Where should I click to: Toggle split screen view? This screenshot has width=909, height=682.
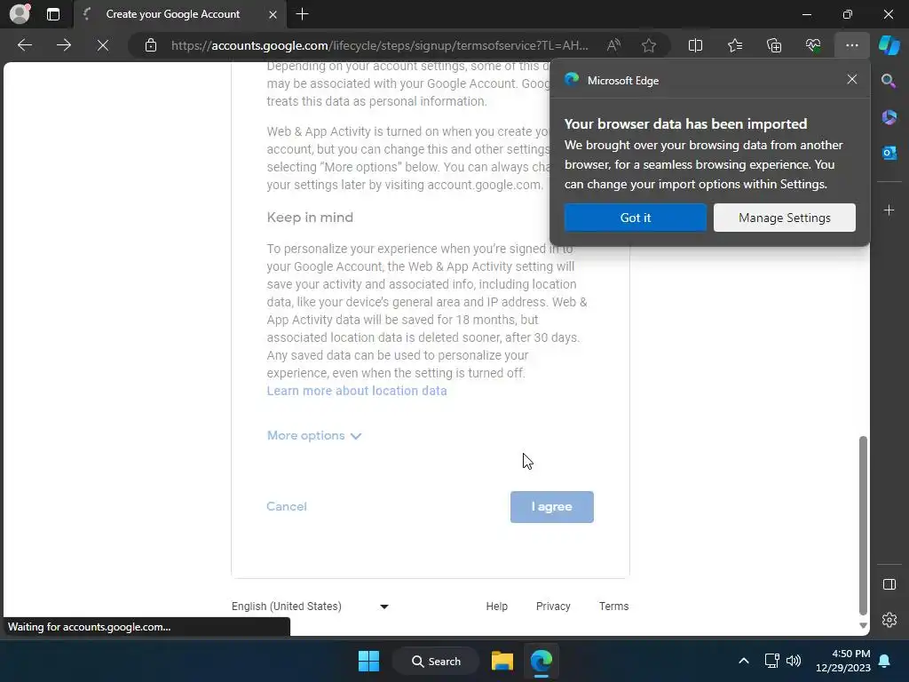coord(695,45)
